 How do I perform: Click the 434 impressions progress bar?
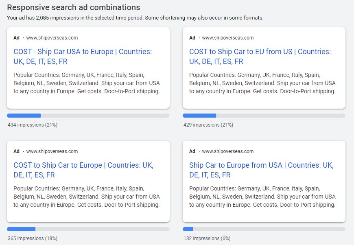tap(88, 116)
